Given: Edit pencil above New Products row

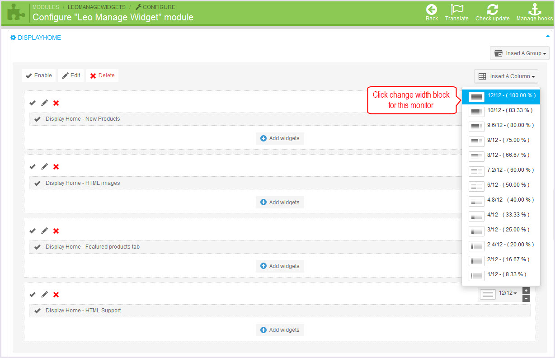Looking at the screenshot, I should 44,103.
